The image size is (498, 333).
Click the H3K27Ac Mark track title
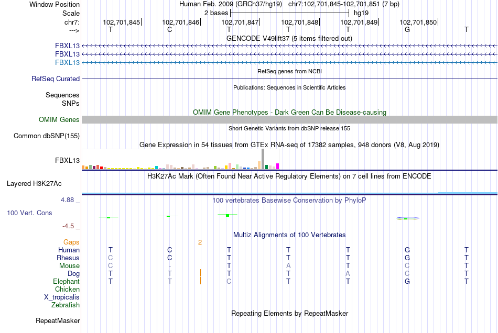coord(289,176)
